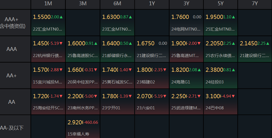
Task: Open bond 24海晟G1
Action: pos(181,82)
